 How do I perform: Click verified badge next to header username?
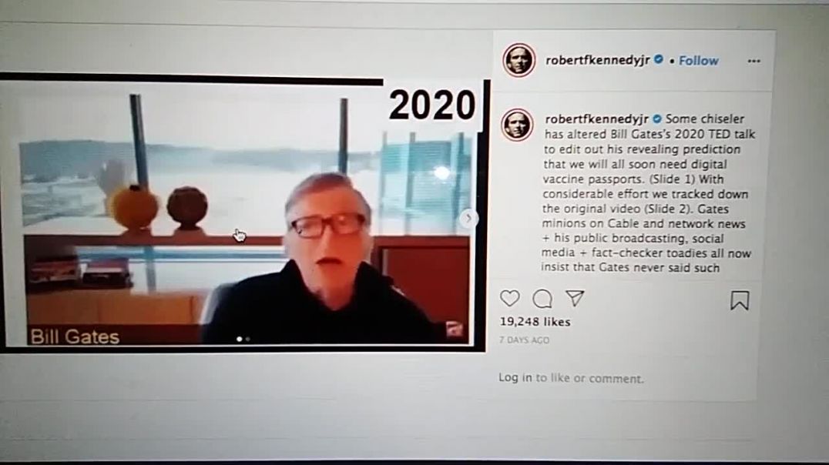pyautogui.click(x=659, y=60)
